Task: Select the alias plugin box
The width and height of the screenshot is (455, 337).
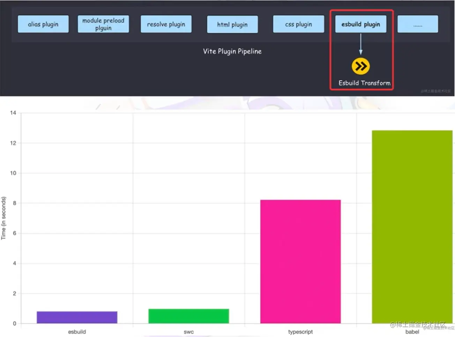Action: 43,24
